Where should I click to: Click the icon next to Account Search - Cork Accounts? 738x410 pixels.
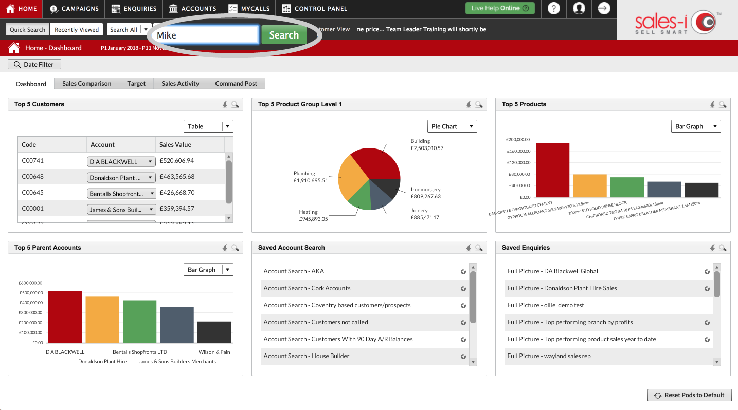(463, 289)
